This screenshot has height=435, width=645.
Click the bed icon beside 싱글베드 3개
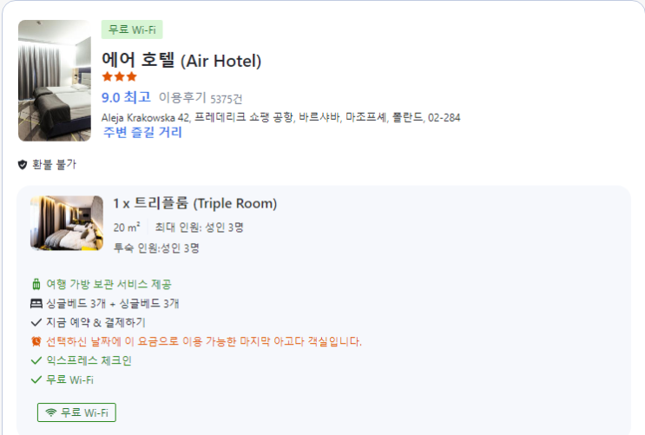point(36,303)
